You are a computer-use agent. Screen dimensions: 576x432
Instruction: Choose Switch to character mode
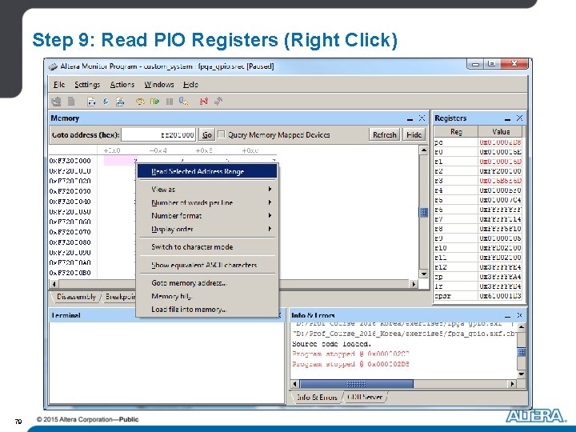pos(207,247)
